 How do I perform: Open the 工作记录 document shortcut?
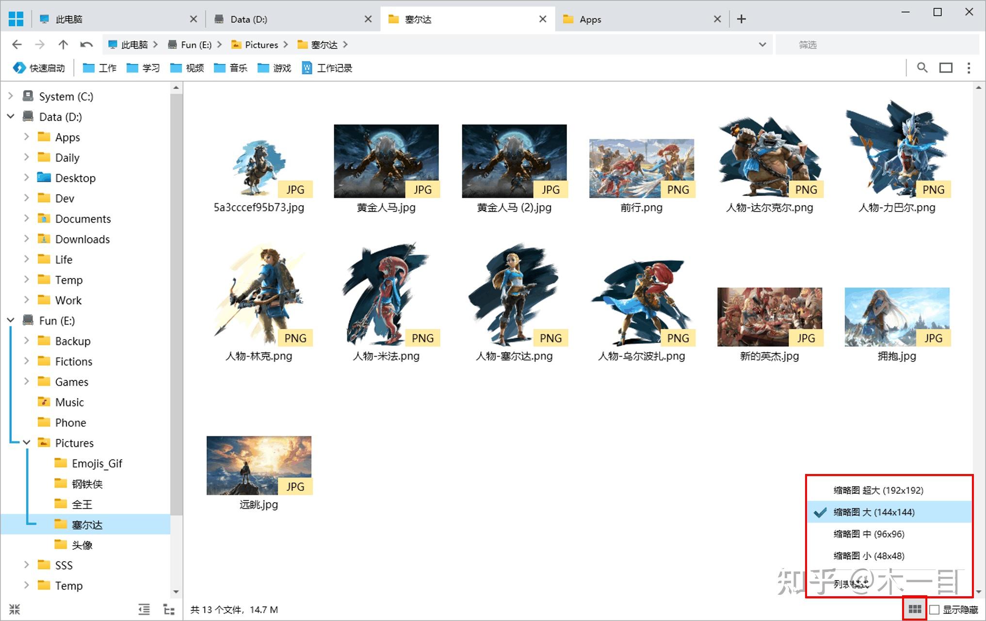327,68
